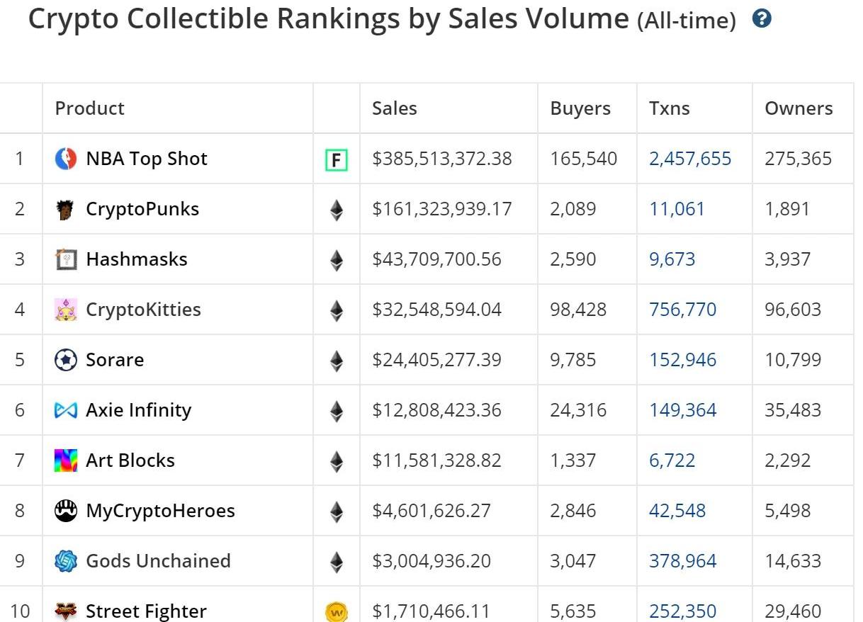
Task: Sort table by Sales column header
Action: click(x=395, y=108)
